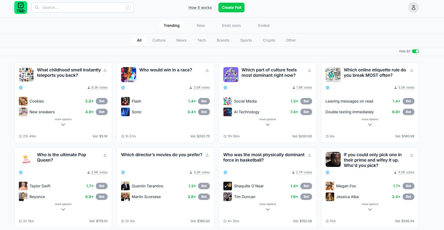Share the ultimate Pop Queen poll
The width and height of the screenshot is (444, 230).
click(x=105, y=155)
